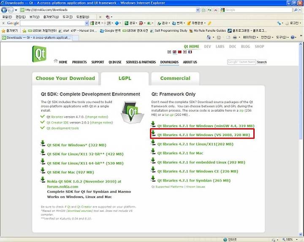This screenshot has height=242, width=304.
Task: Click the page scrollbar down arrow
Action: (x=301, y=234)
